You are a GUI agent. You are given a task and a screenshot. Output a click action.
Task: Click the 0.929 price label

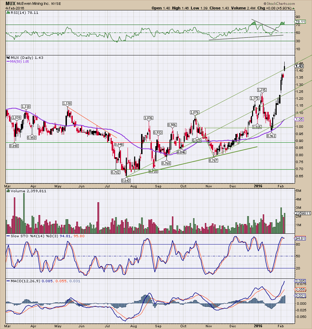pos(197,140)
